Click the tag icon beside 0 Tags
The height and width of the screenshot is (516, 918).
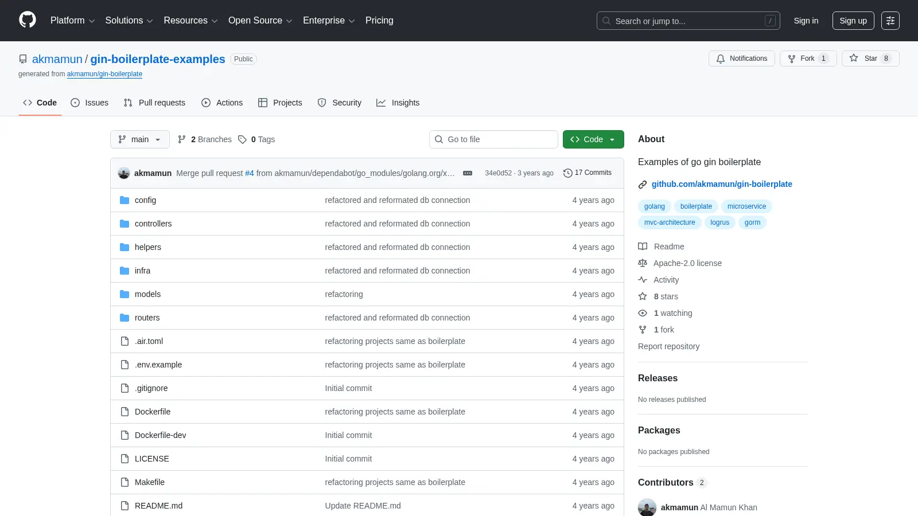(242, 139)
